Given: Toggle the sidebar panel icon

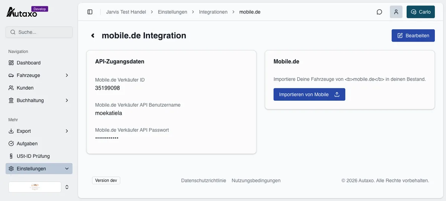Looking at the screenshot, I should point(90,12).
